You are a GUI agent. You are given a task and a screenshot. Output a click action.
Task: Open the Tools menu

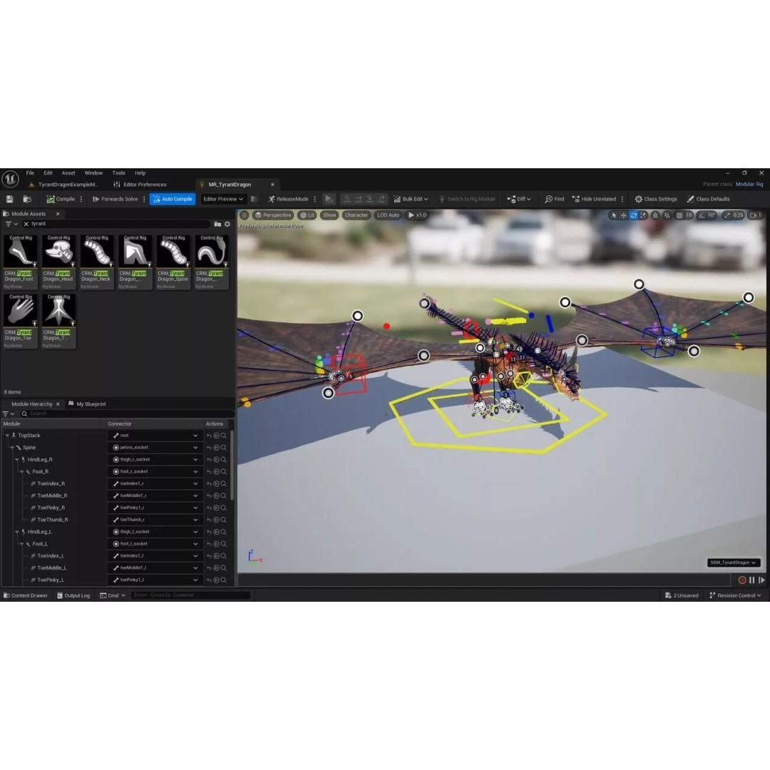(118, 173)
